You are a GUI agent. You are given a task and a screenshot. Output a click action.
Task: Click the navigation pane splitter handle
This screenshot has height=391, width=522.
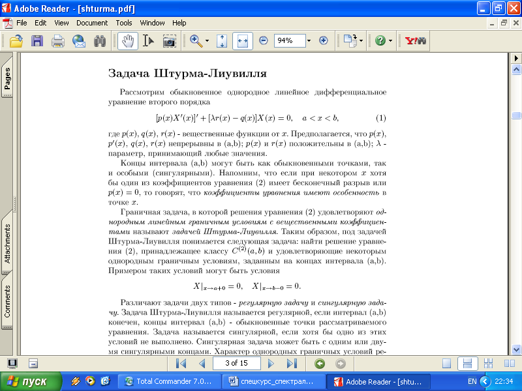[15, 203]
